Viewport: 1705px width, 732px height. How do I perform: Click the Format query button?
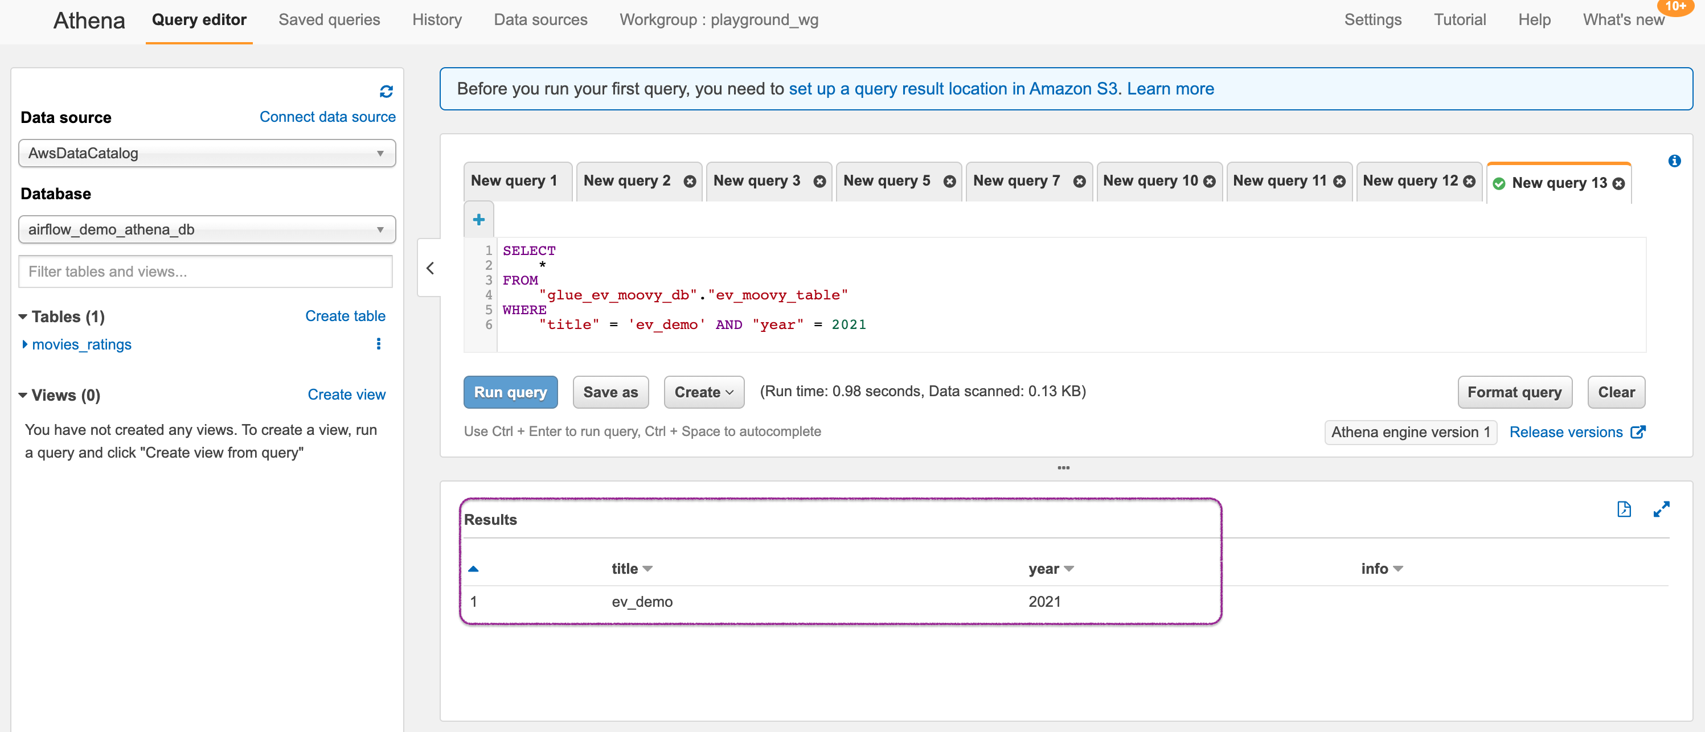[1514, 392]
